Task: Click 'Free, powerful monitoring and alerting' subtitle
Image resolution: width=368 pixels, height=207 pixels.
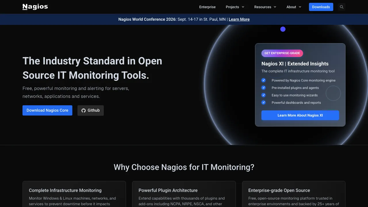Action: click(76, 92)
